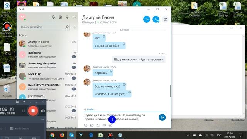Add people to the conversation
This screenshot has height=139, width=247.
pyautogui.click(x=165, y=19)
